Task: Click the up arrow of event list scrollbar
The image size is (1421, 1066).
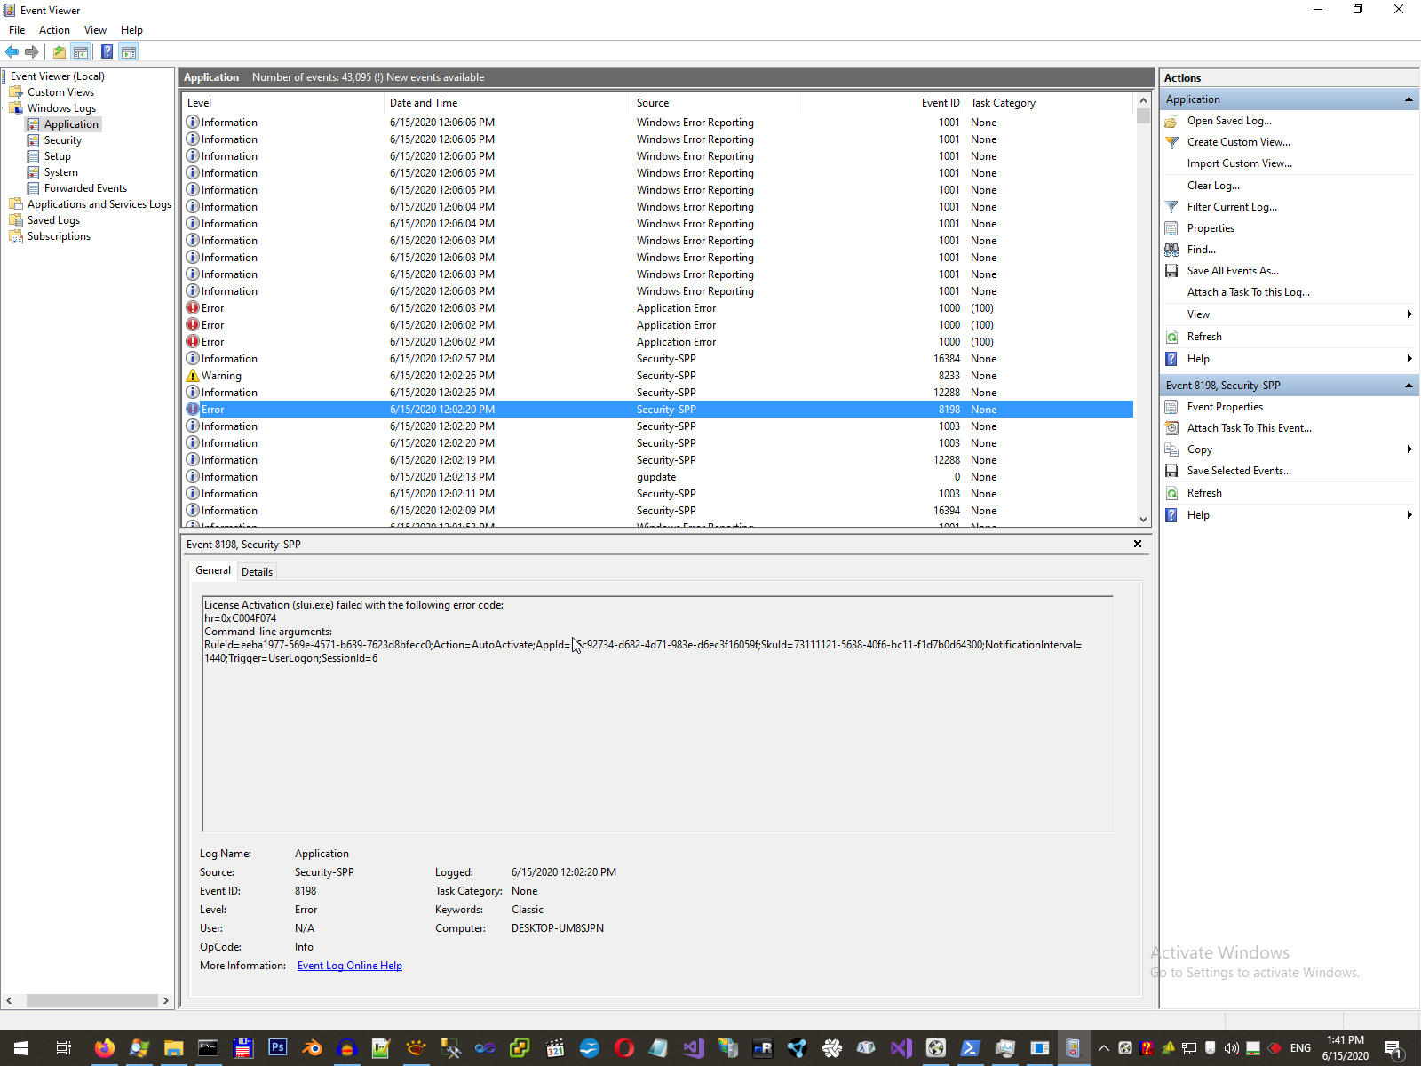Action: point(1143,101)
